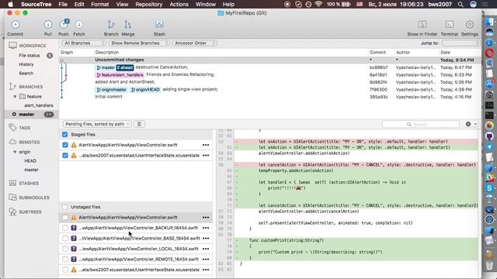Open actions menu for staged UserInterfaceState.xcuserstate
This screenshot has height=279, width=497.
pyautogui.click(x=206, y=155)
